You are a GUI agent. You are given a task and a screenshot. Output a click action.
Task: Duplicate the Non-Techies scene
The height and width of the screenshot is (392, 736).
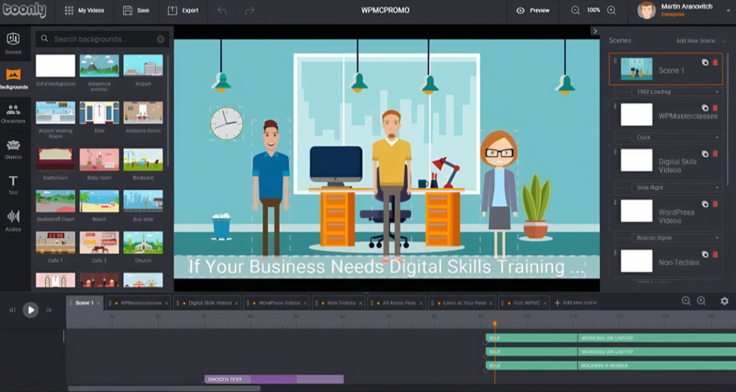click(x=705, y=254)
